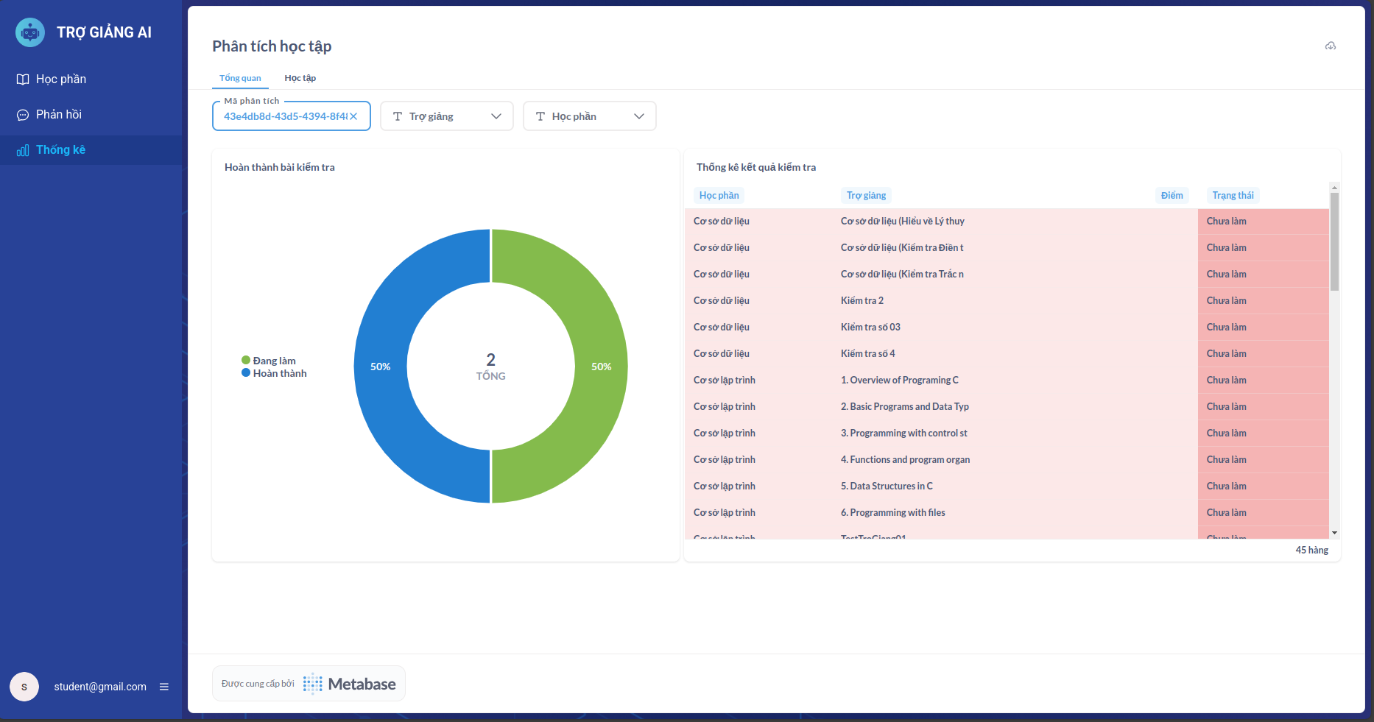Click the Thống kê bar chart icon
1374x722 pixels.
(x=23, y=150)
